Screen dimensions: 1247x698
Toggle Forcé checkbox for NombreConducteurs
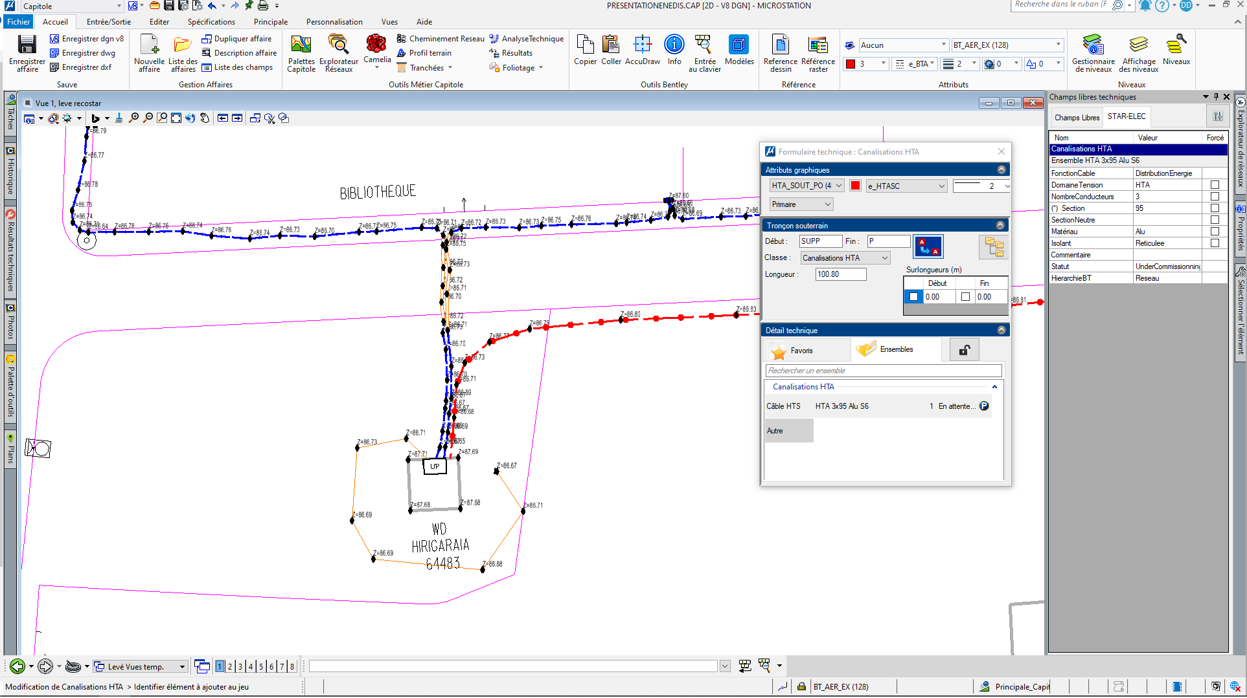[x=1215, y=197]
